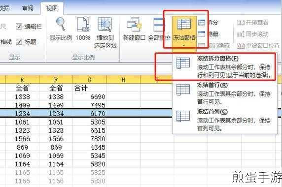
Task: Select column F header
Action: click(x=56, y=79)
